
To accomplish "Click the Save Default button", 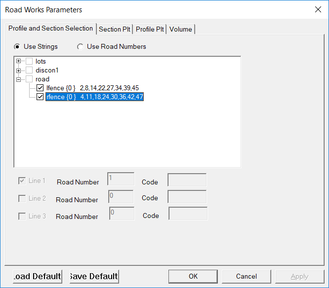I will click(x=94, y=276).
